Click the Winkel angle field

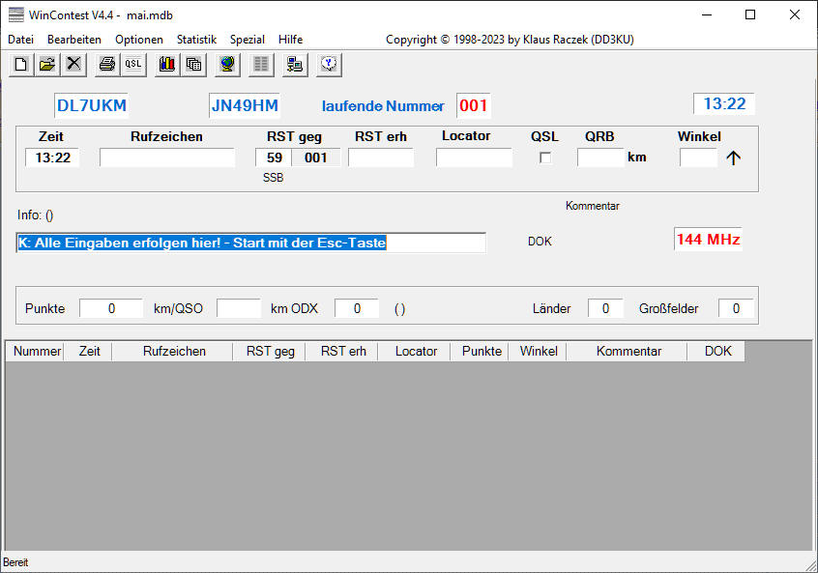point(698,158)
